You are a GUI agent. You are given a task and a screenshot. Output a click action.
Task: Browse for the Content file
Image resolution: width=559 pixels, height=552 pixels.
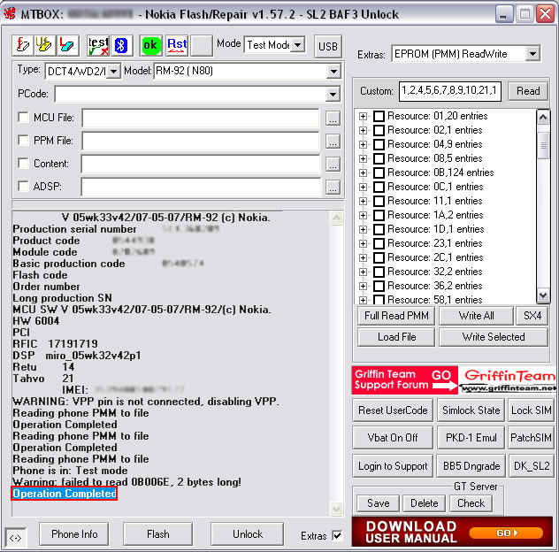click(x=333, y=164)
